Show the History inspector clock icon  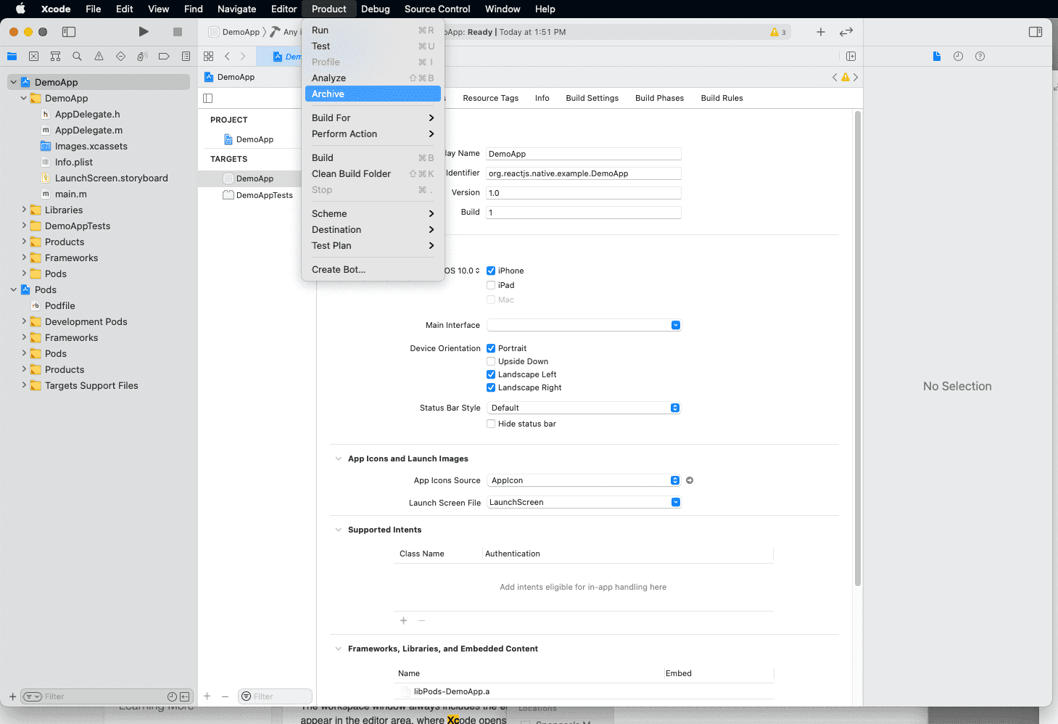(x=958, y=56)
